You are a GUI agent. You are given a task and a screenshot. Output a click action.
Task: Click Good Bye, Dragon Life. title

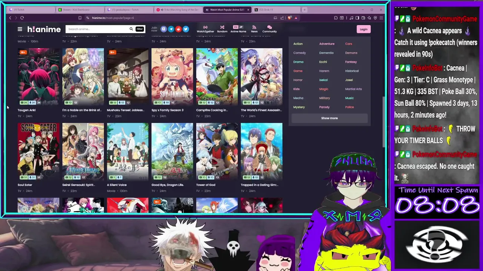click(168, 185)
